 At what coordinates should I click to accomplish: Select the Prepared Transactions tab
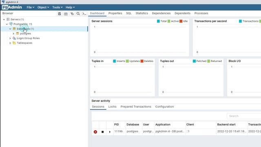tap(136, 107)
